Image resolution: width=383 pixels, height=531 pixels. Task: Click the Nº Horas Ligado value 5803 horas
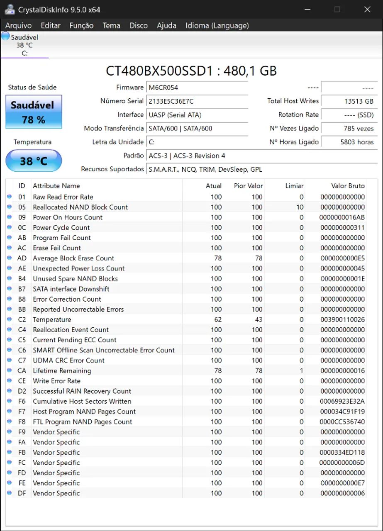[x=349, y=142]
